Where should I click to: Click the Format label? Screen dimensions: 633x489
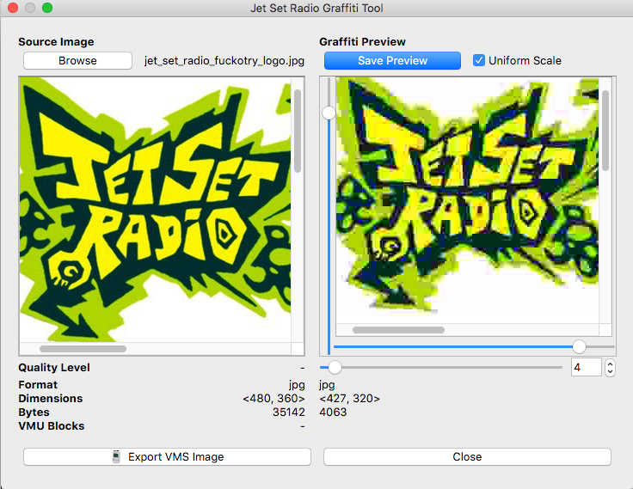coord(38,385)
